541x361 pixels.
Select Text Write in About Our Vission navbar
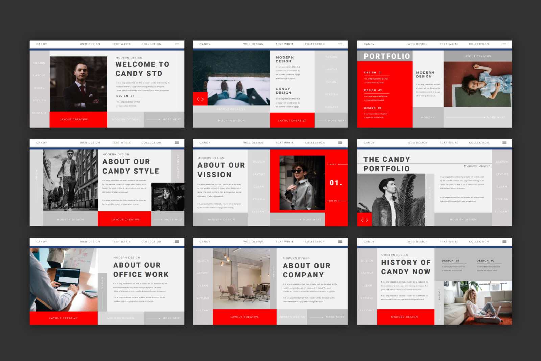(x=284, y=143)
